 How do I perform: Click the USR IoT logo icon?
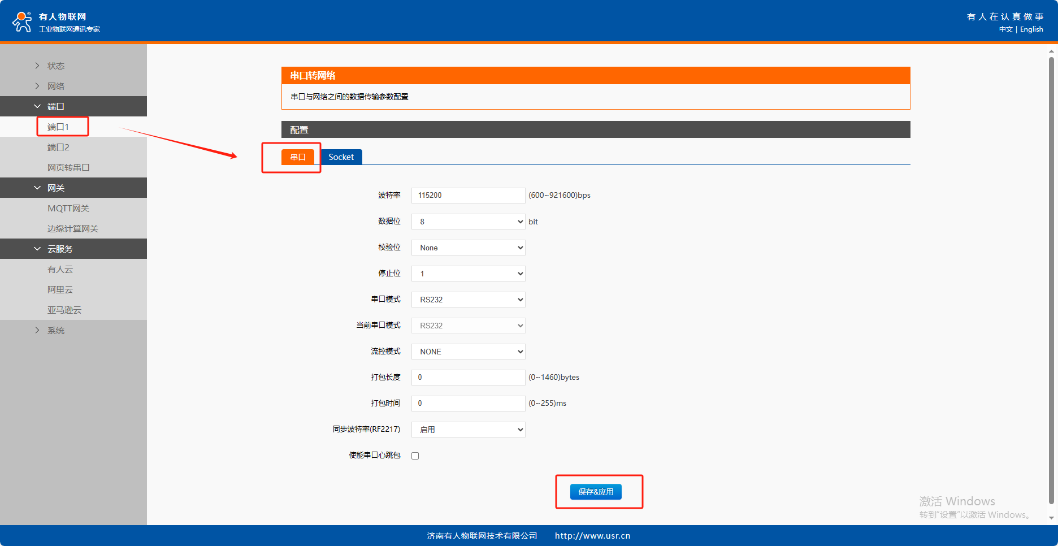22,22
